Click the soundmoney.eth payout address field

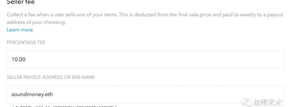point(145,94)
